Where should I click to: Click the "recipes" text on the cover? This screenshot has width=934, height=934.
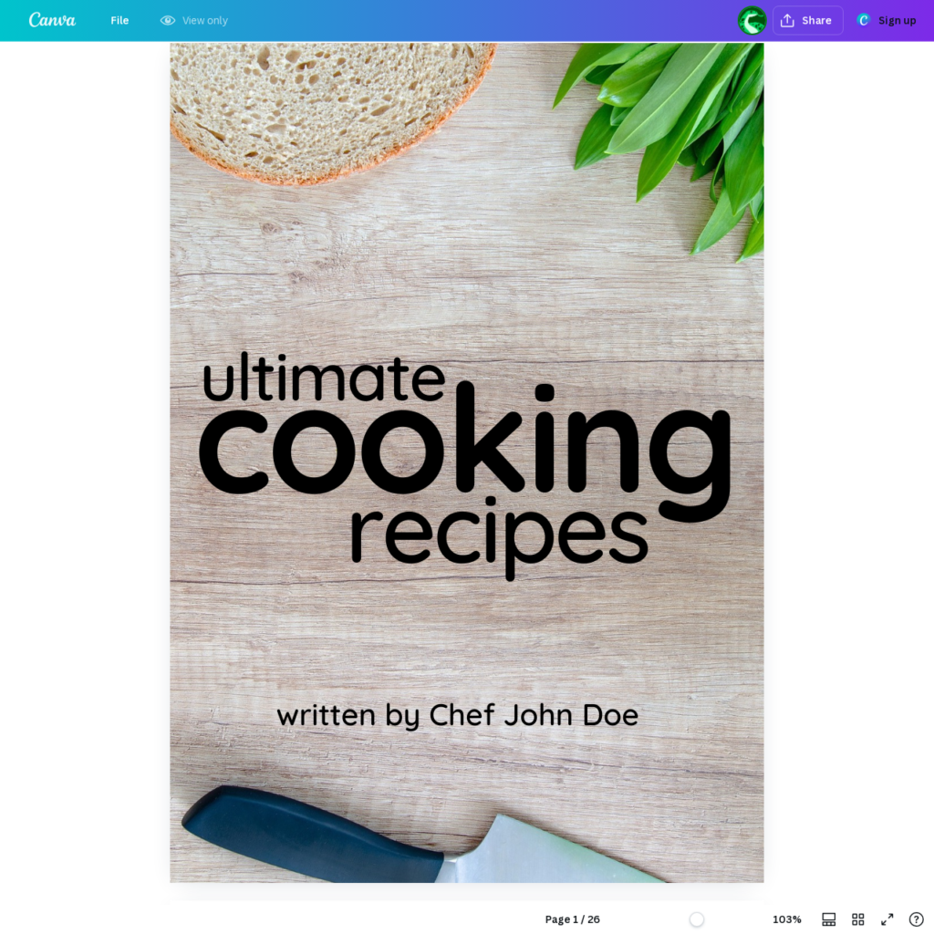499,538
